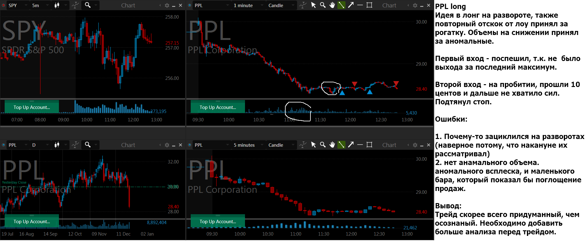Image resolution: width=588 pixels, height=243 pixels.
Task: Select the pointer tool in PPL 1 minute chart
Action: coord(314,5)
